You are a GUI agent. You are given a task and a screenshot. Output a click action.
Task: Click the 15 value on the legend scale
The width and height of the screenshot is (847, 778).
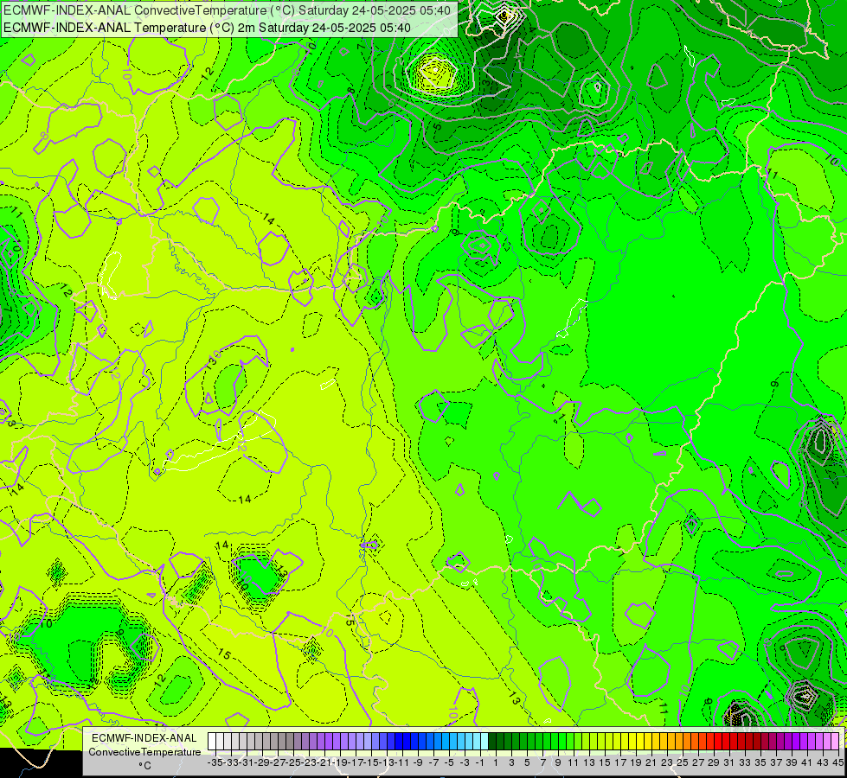click(x=605, y=762)
